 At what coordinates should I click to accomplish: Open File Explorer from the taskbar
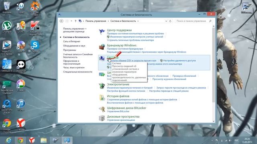[x=44, y=140]
